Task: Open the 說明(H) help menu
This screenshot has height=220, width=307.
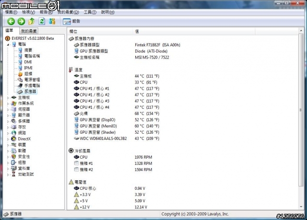Action: [107, 12]
